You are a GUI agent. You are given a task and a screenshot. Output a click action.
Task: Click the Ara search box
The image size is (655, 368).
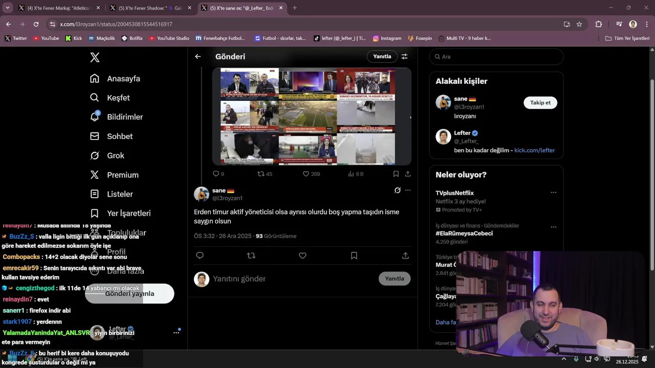click(496, 57)
